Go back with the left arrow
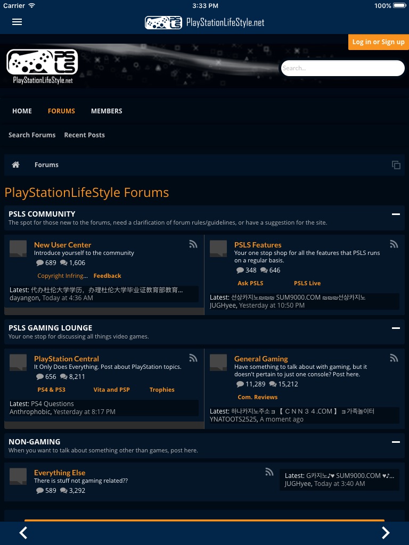This screenshot has width=409, height=545. 23,532
